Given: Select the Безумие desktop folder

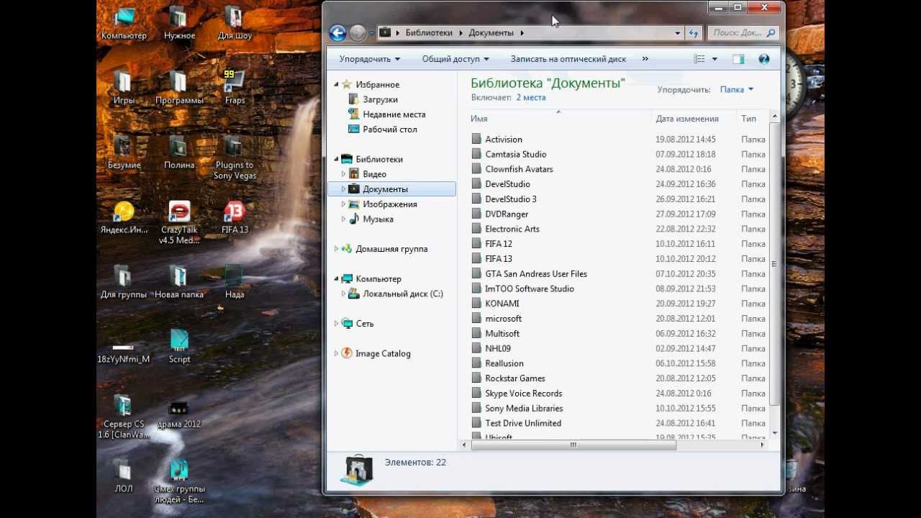Looking at the screenshot, I should [124, 153].
